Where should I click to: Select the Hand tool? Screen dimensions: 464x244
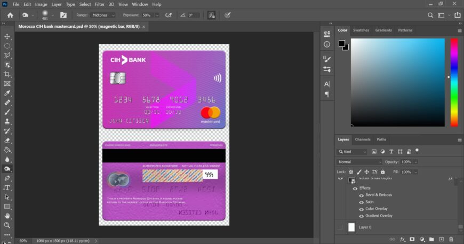(7, 216)
